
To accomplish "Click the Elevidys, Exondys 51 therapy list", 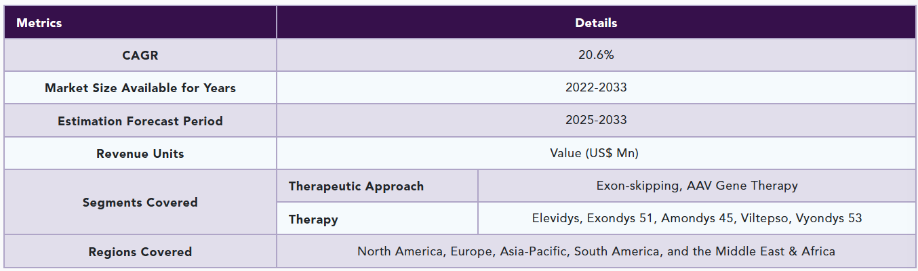I will coord(697,218).
